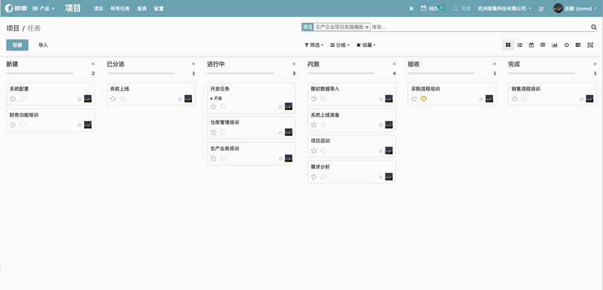Click the last view-switcher icon
Viewport: 603px width, 290px height.
coord(590,45)
